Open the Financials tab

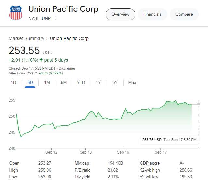coord(152,14)
